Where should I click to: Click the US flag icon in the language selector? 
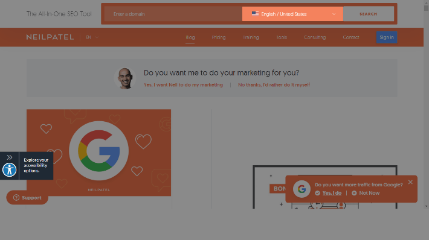tap(255, 14)
